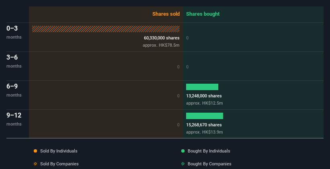Click the 15,268,670 shares value
Viewport: 330px width, 169px height.
[204, 125]
